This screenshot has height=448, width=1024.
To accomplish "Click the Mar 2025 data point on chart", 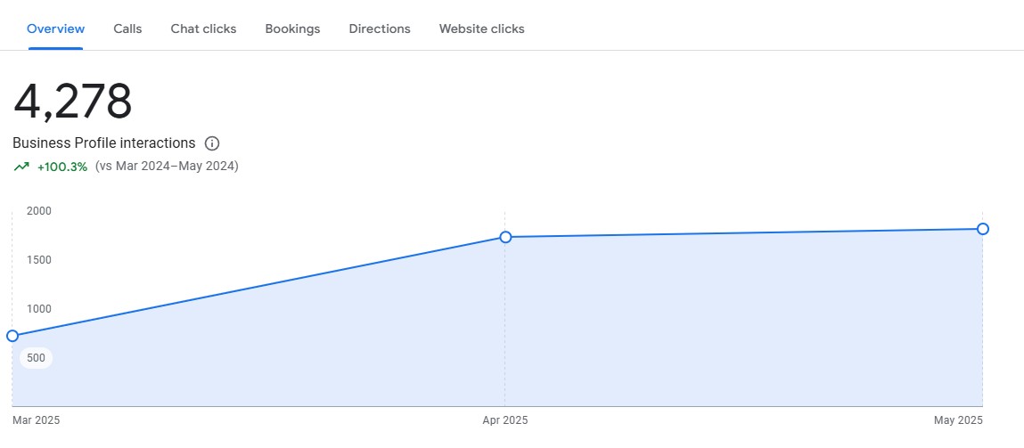I will click(12, 336).
